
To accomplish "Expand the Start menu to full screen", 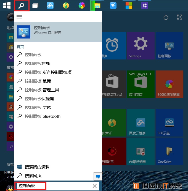I will 180,17.
